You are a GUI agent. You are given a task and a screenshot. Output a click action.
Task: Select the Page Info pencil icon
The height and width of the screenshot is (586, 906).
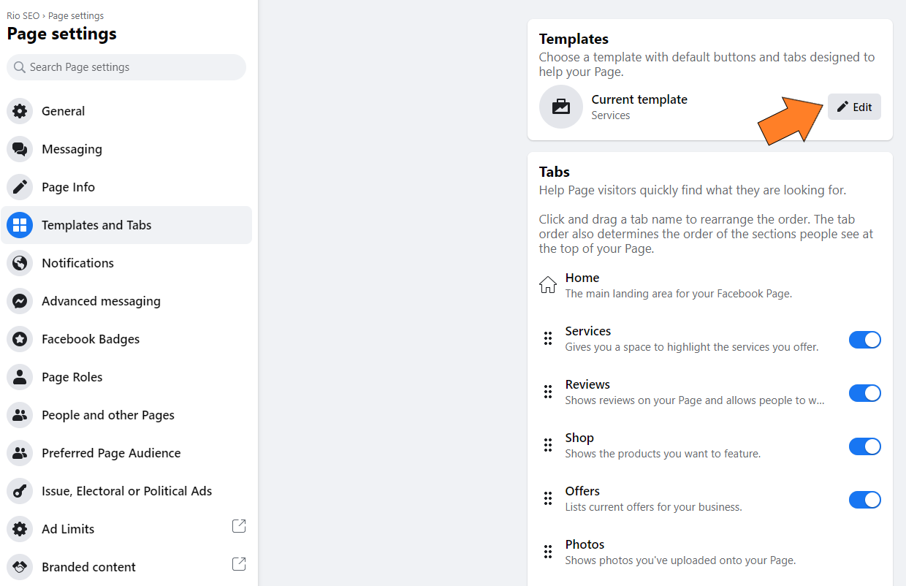coord(19,186)
